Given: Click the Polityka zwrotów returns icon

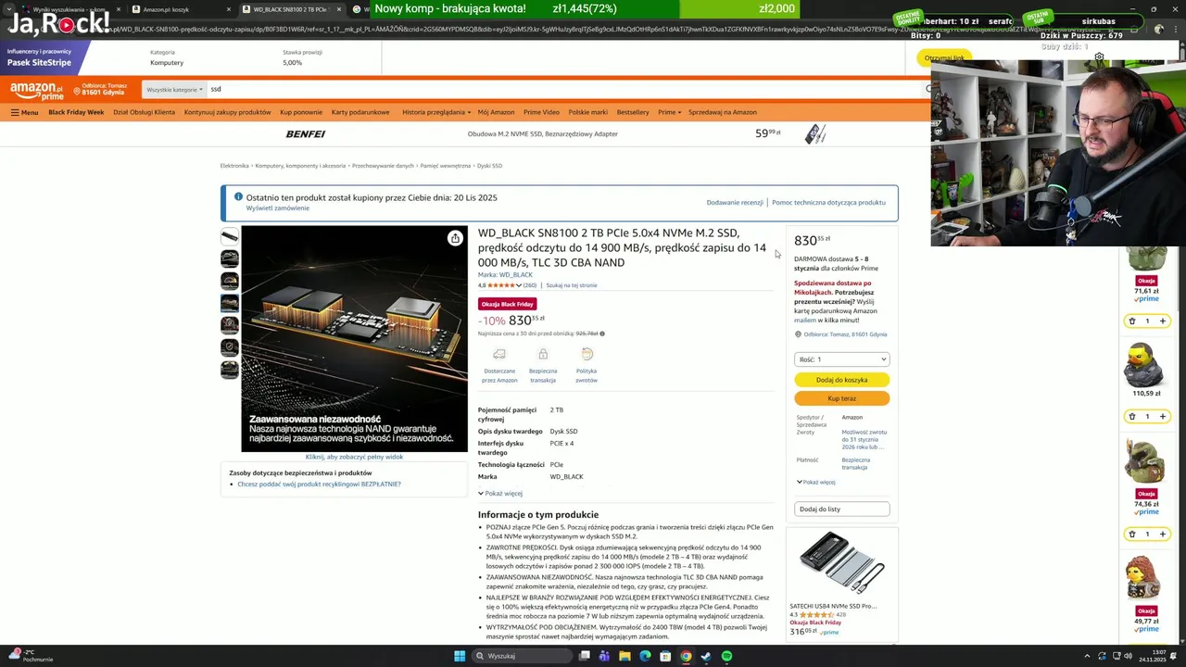Looking at the screenshot, I should click(x=587, y=354).
